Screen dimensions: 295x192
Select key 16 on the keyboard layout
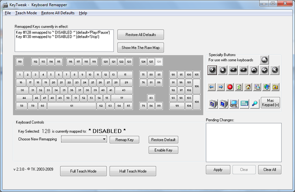point(21,82)
